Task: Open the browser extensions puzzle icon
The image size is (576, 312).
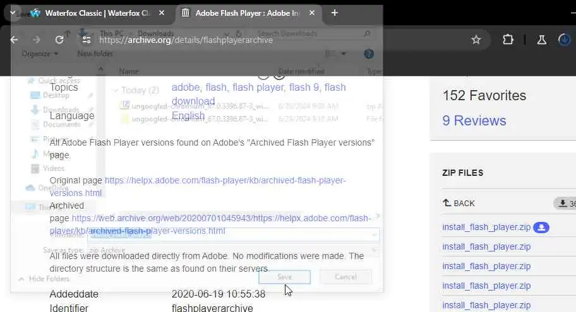Action: (508, 39)
